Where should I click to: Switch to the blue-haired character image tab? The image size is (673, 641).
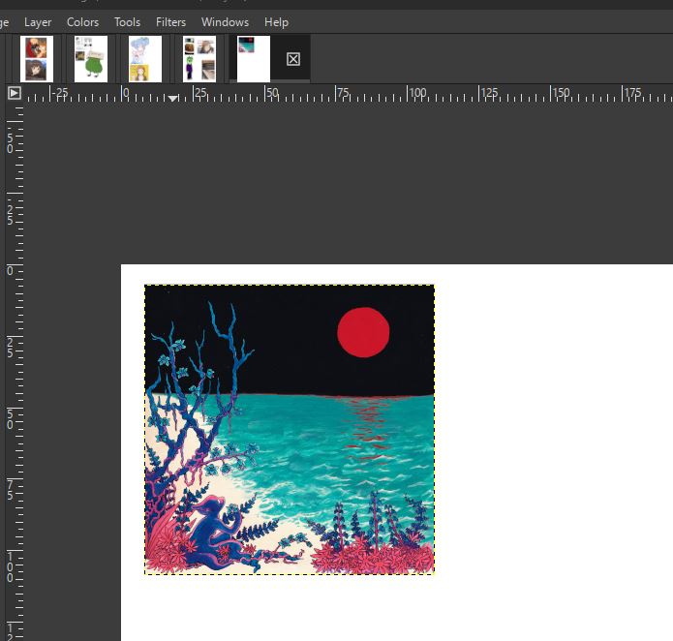(x=145, y=59)
